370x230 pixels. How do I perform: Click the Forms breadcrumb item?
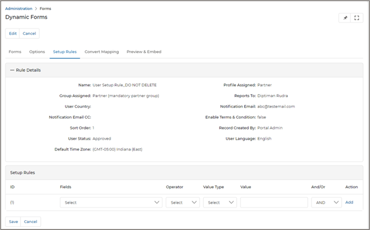[46, 9]
